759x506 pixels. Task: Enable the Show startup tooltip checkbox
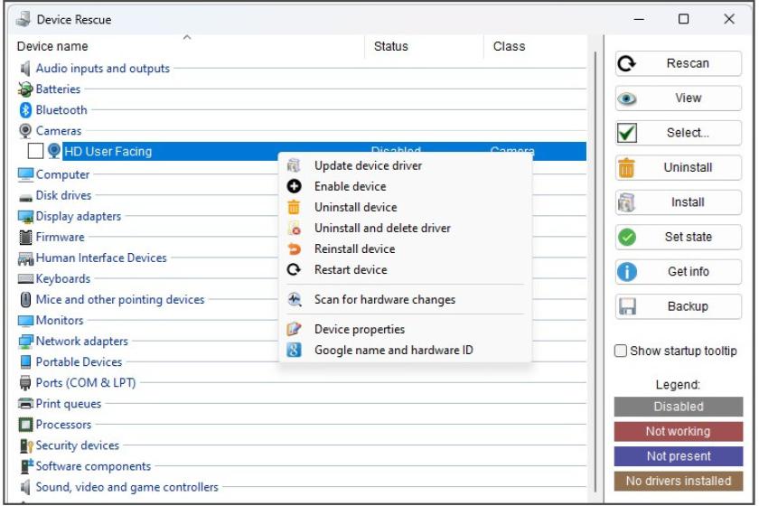(621, 351)
